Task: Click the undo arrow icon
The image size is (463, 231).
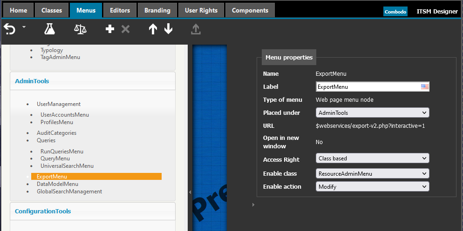Action: 9,29
